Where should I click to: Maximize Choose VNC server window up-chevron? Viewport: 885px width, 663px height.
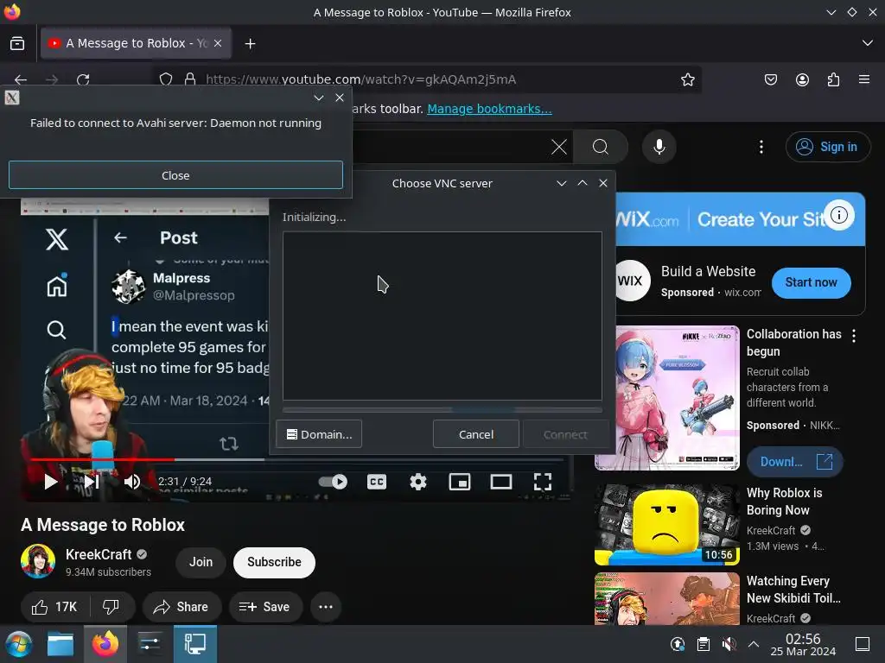pyautogui.click(x=583, y=183)
